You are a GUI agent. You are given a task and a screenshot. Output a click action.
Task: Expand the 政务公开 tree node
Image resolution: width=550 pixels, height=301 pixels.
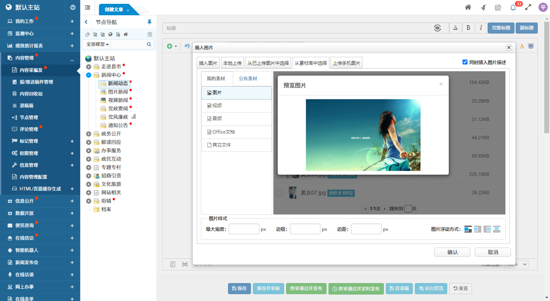(88, 134)
